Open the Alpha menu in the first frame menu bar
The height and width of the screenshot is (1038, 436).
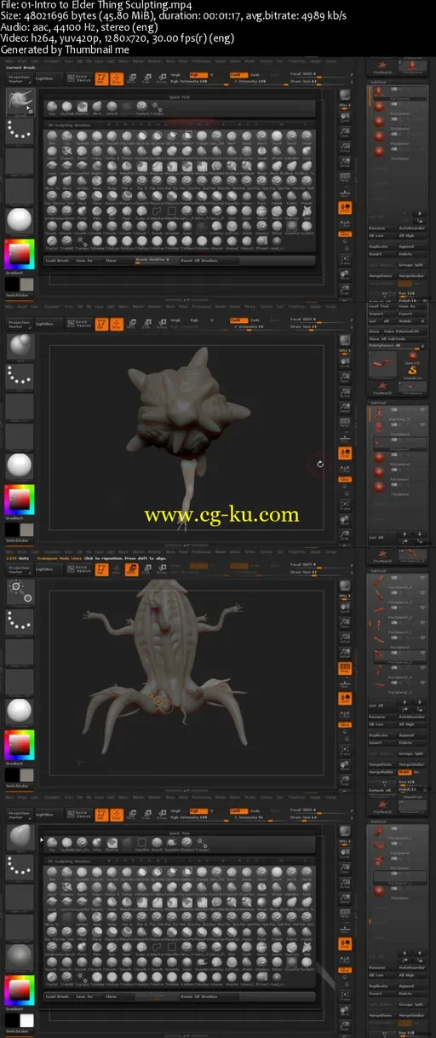click(9, 61)
